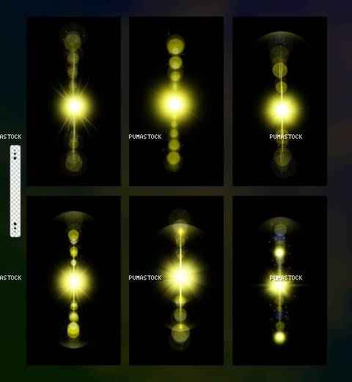Click PUMASTOCK watermark on top-middle flare

145,137
